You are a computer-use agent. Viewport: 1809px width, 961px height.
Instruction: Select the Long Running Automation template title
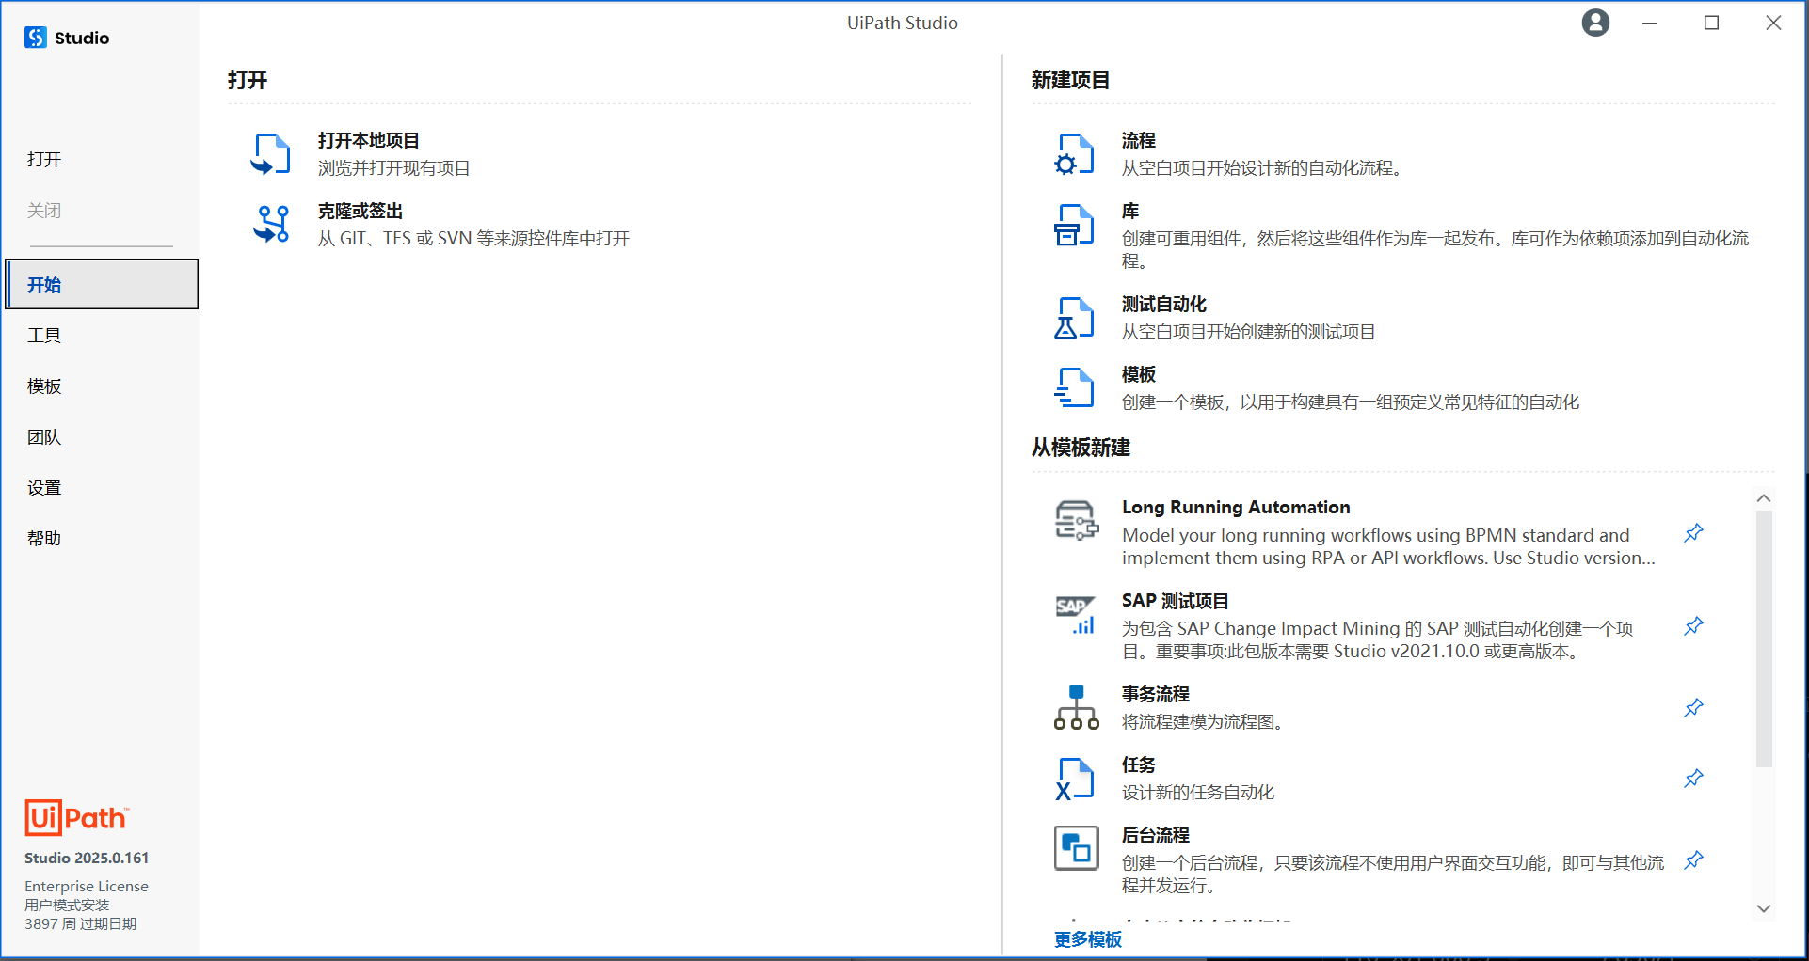tap(1236, 507)
